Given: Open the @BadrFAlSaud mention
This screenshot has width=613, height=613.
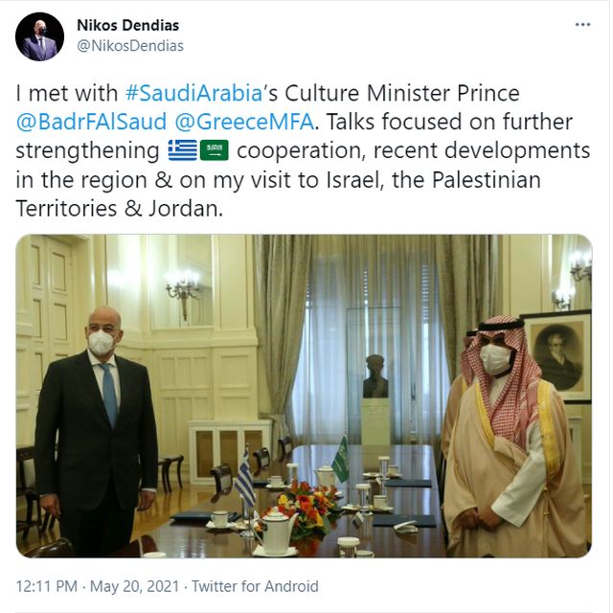Looking at the screenshot, I should click(x=91, y=122).
